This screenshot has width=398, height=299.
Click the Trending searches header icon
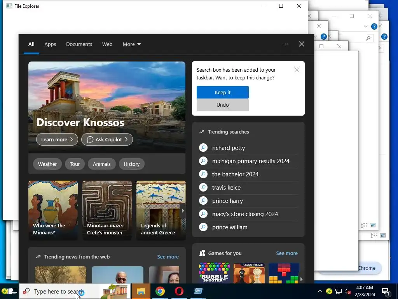pyautogui.click(x=202, y=132)
